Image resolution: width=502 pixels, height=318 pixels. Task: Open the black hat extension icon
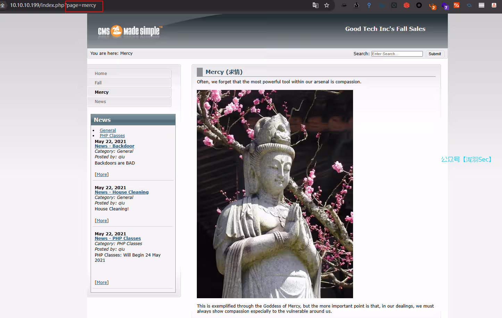344,5
